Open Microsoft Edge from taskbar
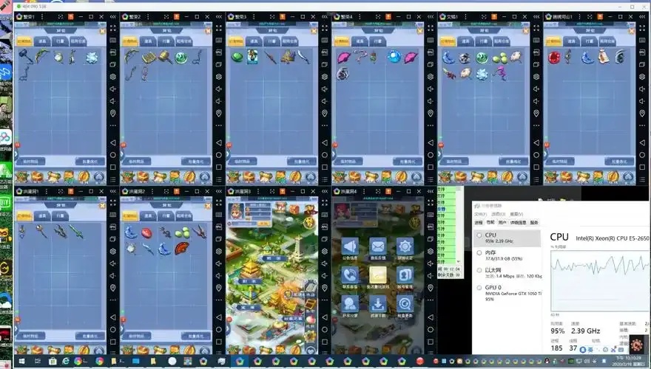 click(66, 361)
